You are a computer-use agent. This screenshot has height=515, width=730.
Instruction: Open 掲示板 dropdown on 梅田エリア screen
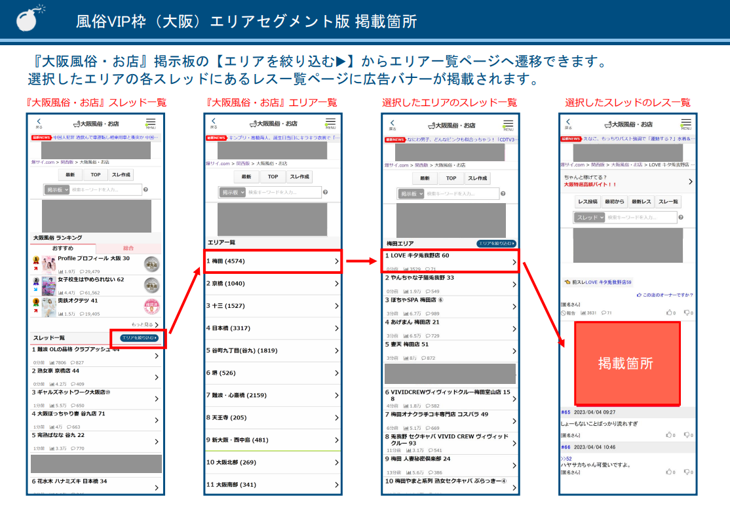411,194
